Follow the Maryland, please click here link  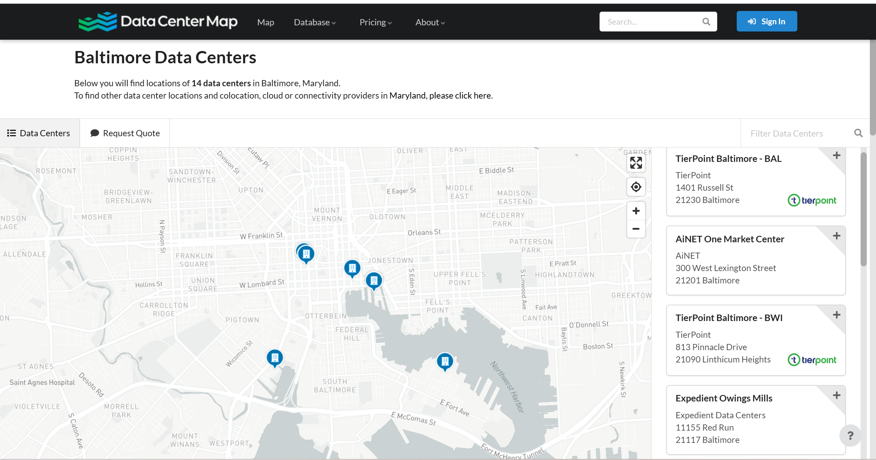441,95
